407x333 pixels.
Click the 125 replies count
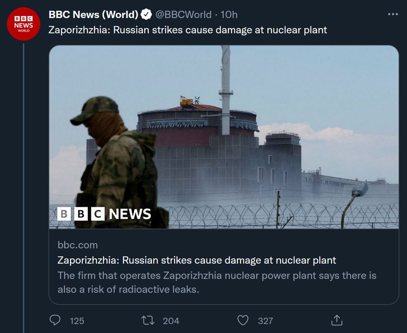[77, 321]
